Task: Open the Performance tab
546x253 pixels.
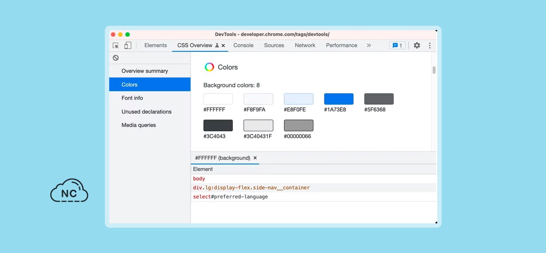Action: pos(342,45)
